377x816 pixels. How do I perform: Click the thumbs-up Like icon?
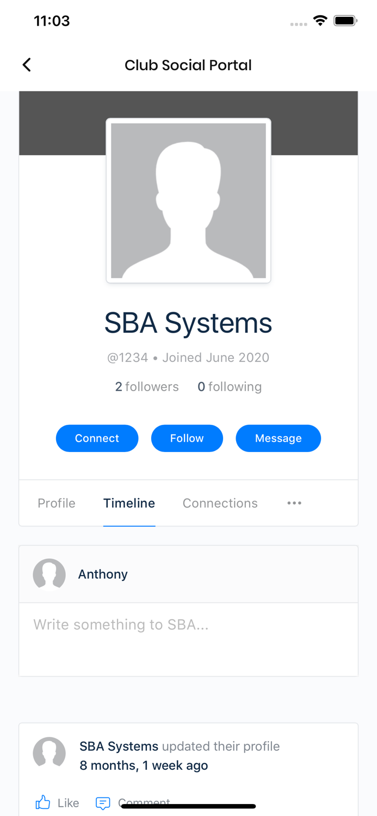coord(43,802)
